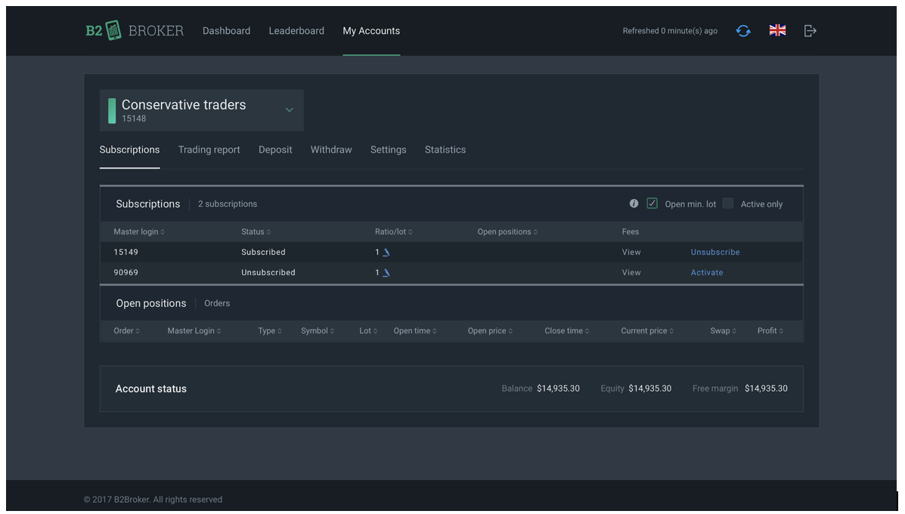905x514 pixels.
Task: Uncheck the Open min. lot checkbox
Action: (x=652, y=203)
